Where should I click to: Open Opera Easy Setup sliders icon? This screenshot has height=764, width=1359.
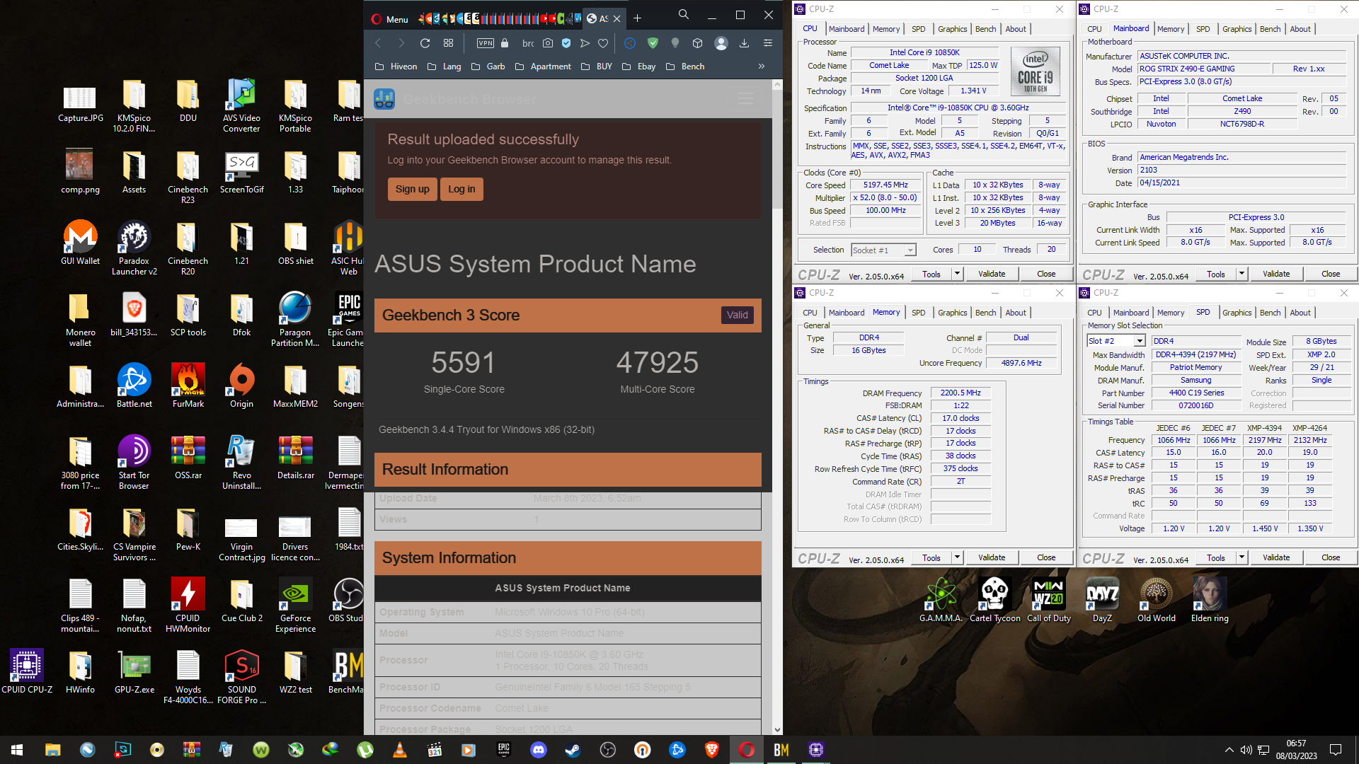pos(767,43)
